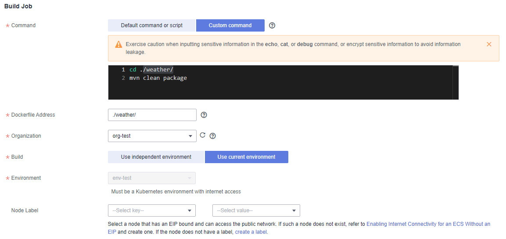Open help icon beside Dockerfile Address field
506x239 pixels.
pos(204,115)
